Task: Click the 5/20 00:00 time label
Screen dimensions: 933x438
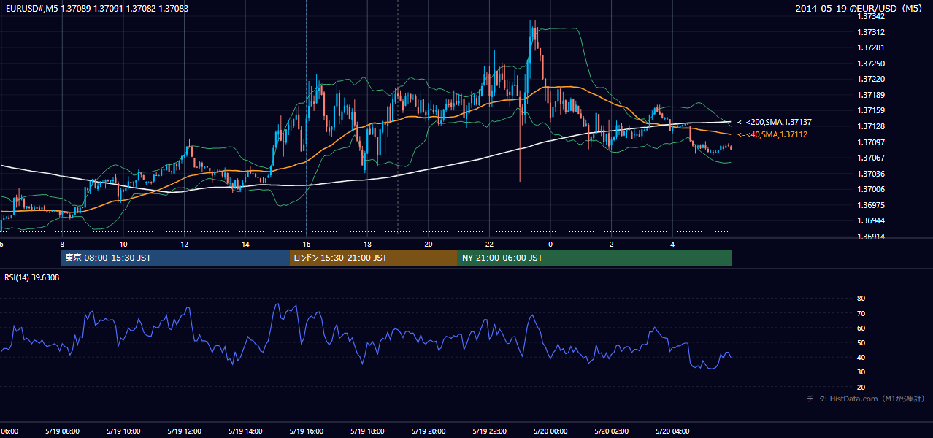Action: (550, 431)
